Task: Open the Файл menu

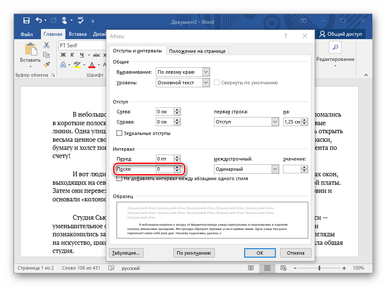Action: point(26,34)
